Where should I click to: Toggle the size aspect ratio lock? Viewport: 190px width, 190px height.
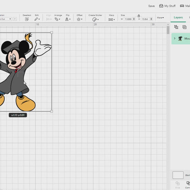coord(139,16)
